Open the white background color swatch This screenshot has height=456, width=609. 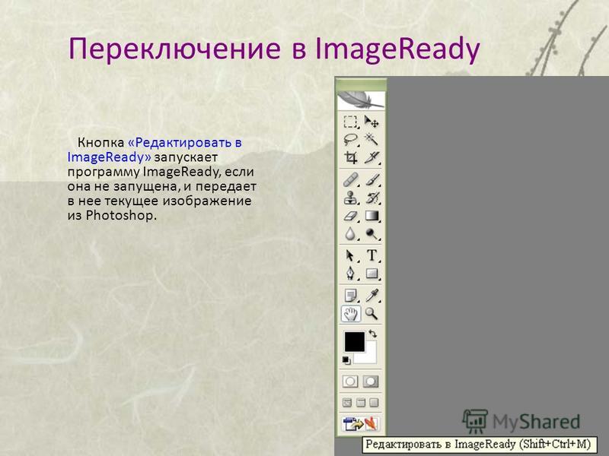tap(369, 356)
